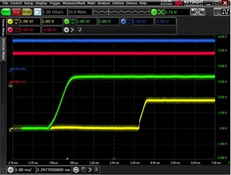This screenshot has height=175, width=231.
Task: Expand horizontal settings chevron in bottom bar
Action: click(x=90, y=170)
